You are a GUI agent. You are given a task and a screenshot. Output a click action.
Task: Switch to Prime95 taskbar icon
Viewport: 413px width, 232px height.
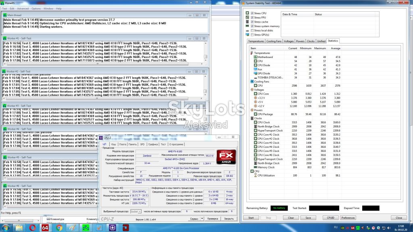[86, 228]
